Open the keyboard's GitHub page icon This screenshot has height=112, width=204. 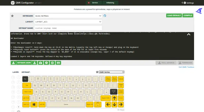click(x=105, y=16)
